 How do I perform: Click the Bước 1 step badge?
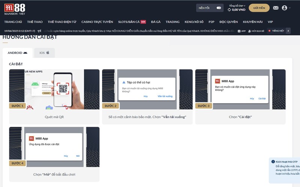coord(17,106)
